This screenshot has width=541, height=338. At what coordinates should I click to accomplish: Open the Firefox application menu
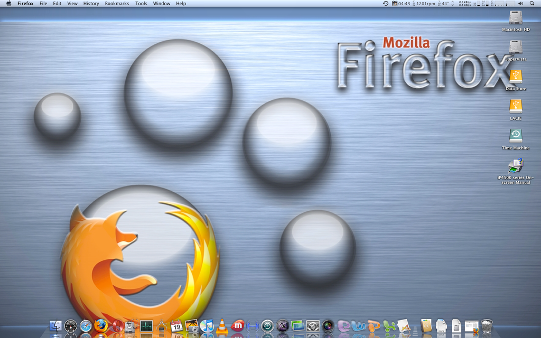click(x=25, y=4)
